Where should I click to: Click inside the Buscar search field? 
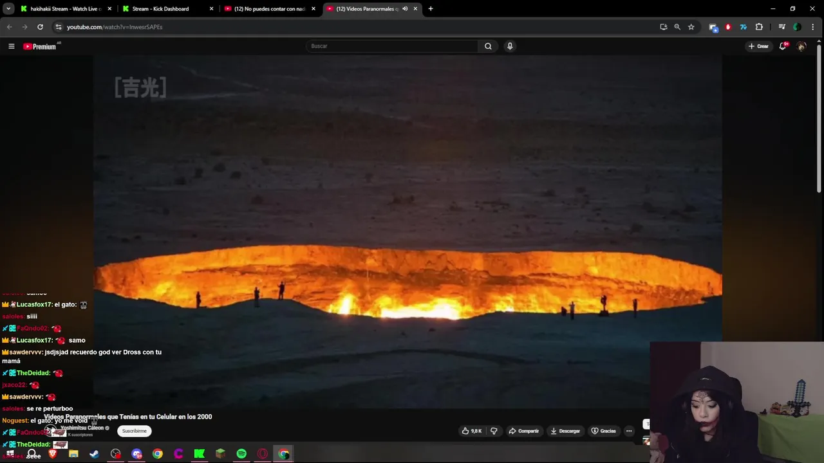point(392,46)
